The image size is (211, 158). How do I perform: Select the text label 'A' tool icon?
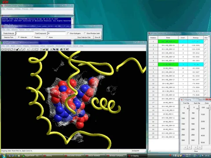[x=28, y=50]
